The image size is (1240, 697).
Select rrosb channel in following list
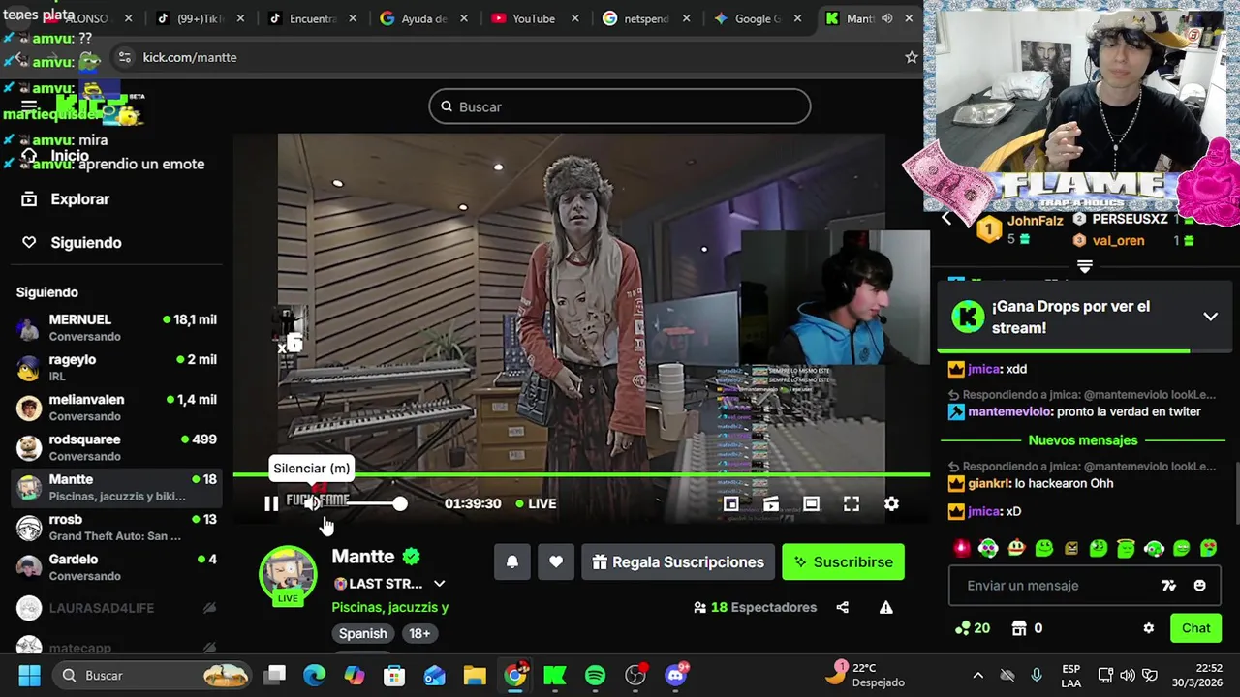point(116,528)
